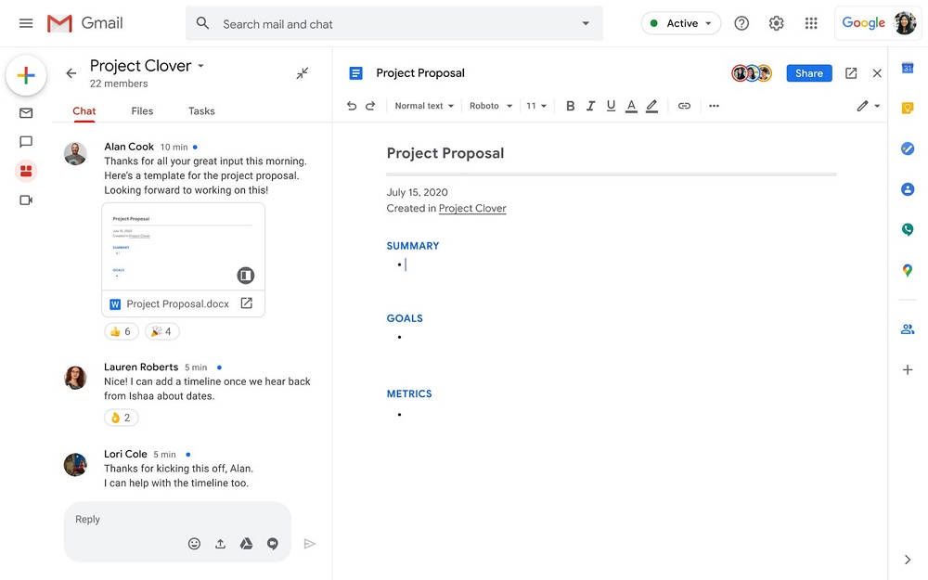Open the Gmail support help icon
This screenshot has width=928, height=580.
tap(741, 23)
